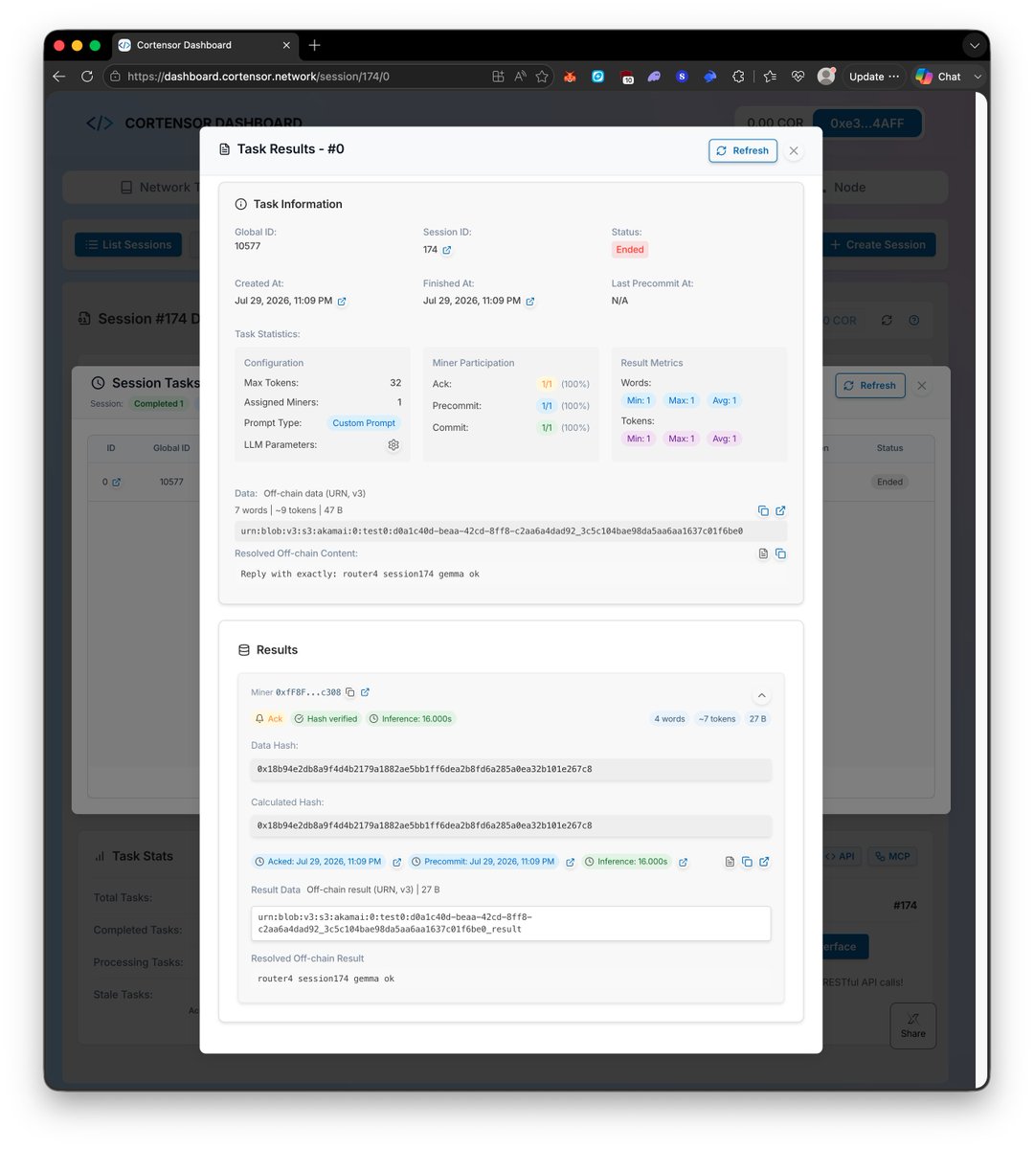This screenshot has width=1034, height=1149.
Task: Click the Ended status badge in Task Information
Action: (x=630, y=250)
